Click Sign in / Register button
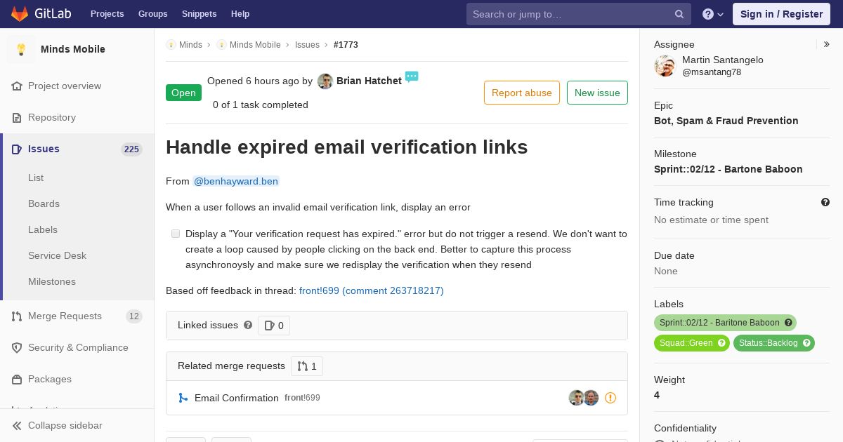The image size is (843, 442). (x=781, y=14)
